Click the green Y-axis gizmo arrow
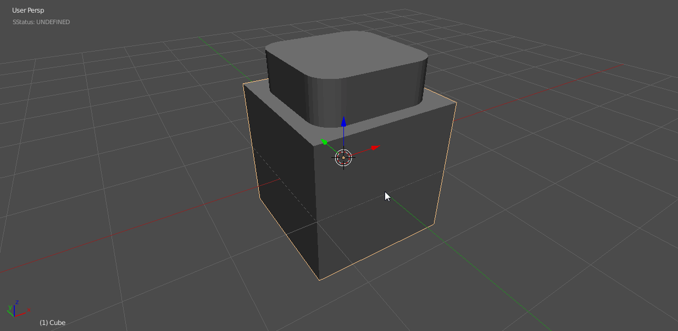678x331 pixels. (324, 142)
